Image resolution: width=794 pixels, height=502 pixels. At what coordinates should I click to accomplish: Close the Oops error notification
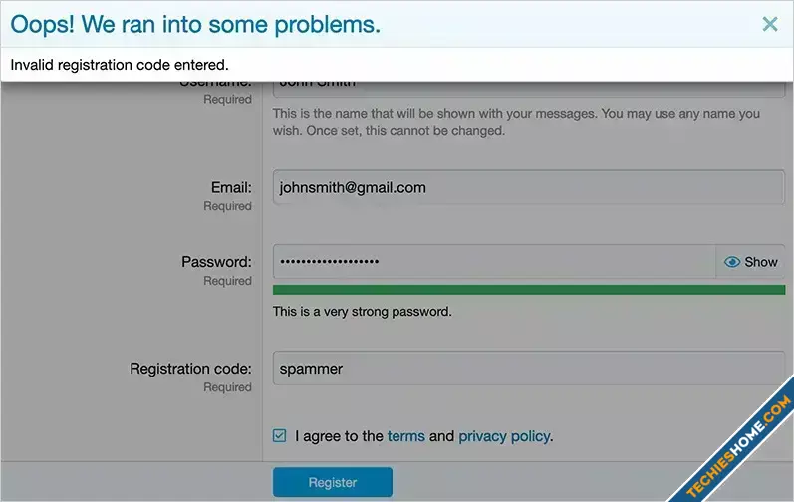click(x=769, y=25)
